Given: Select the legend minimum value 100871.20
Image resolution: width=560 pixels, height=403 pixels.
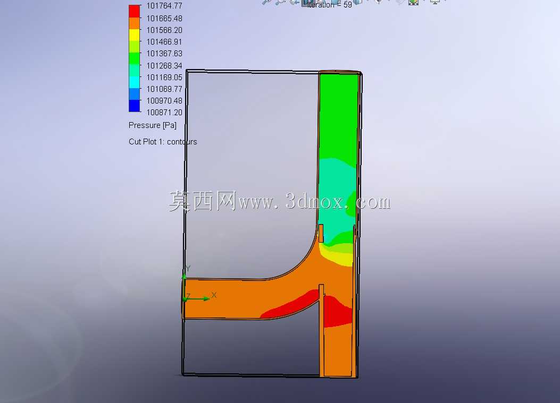Looking at the screenshot, I should click(164, 113).
